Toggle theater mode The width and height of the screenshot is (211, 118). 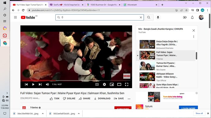pos(119,84)
